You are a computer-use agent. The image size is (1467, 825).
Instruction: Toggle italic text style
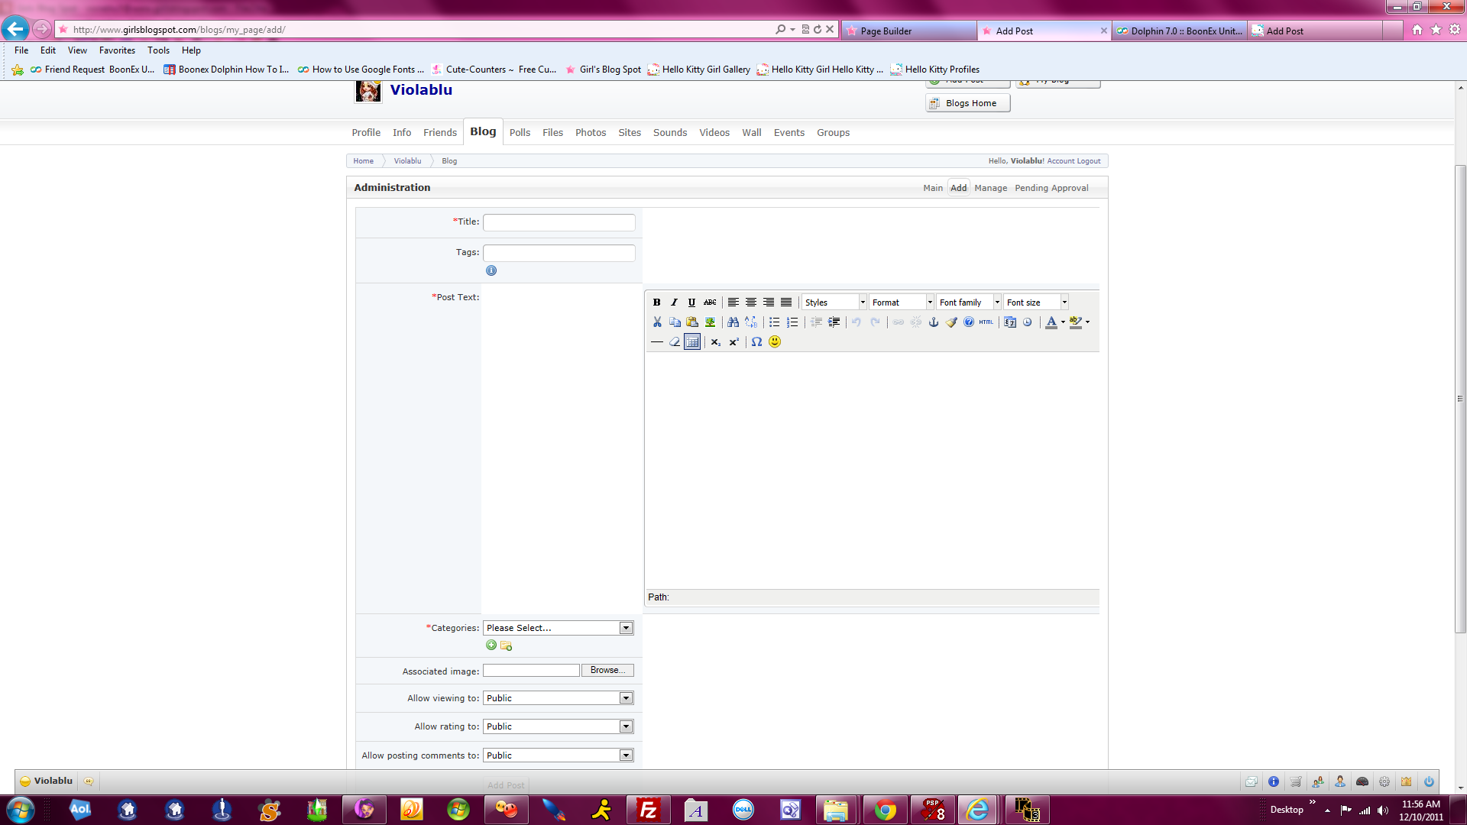click(x=674, y=302)
